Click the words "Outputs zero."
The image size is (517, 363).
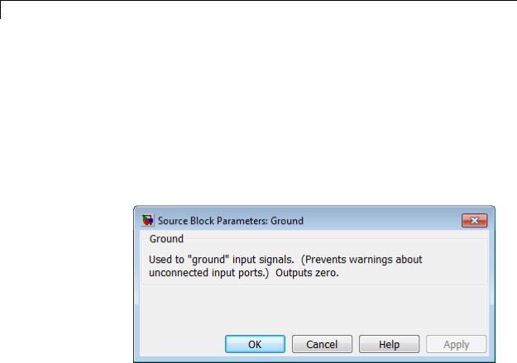tap(307, 273)
